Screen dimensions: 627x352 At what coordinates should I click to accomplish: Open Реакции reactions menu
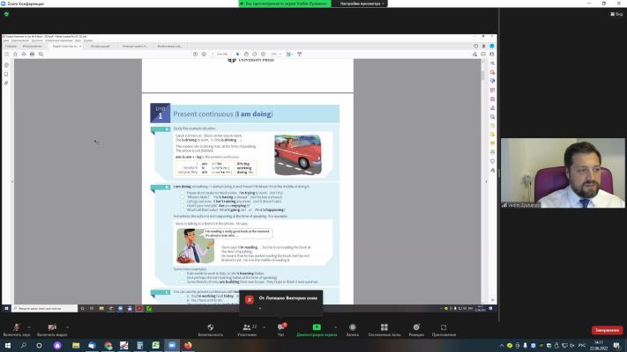(416, 330)
